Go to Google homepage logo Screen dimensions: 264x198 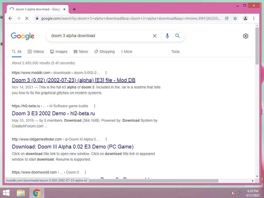[x=23, y=36]
